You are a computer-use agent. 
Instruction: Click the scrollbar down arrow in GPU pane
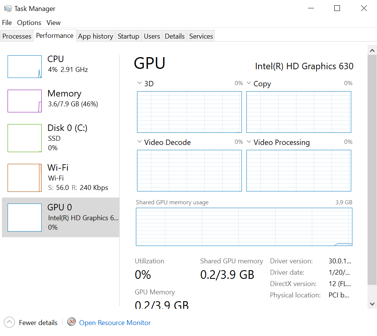(x=372, y=303)
